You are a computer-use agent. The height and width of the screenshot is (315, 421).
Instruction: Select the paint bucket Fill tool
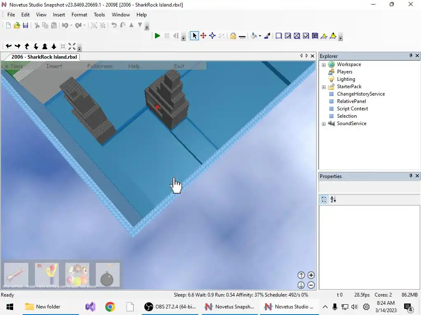pos(253,36)
